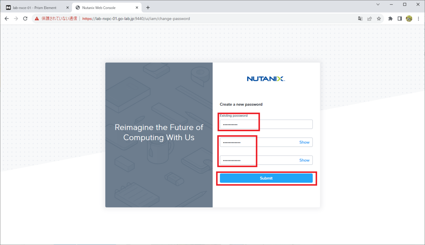Bookmark this page with the star icon

(379, 19)
